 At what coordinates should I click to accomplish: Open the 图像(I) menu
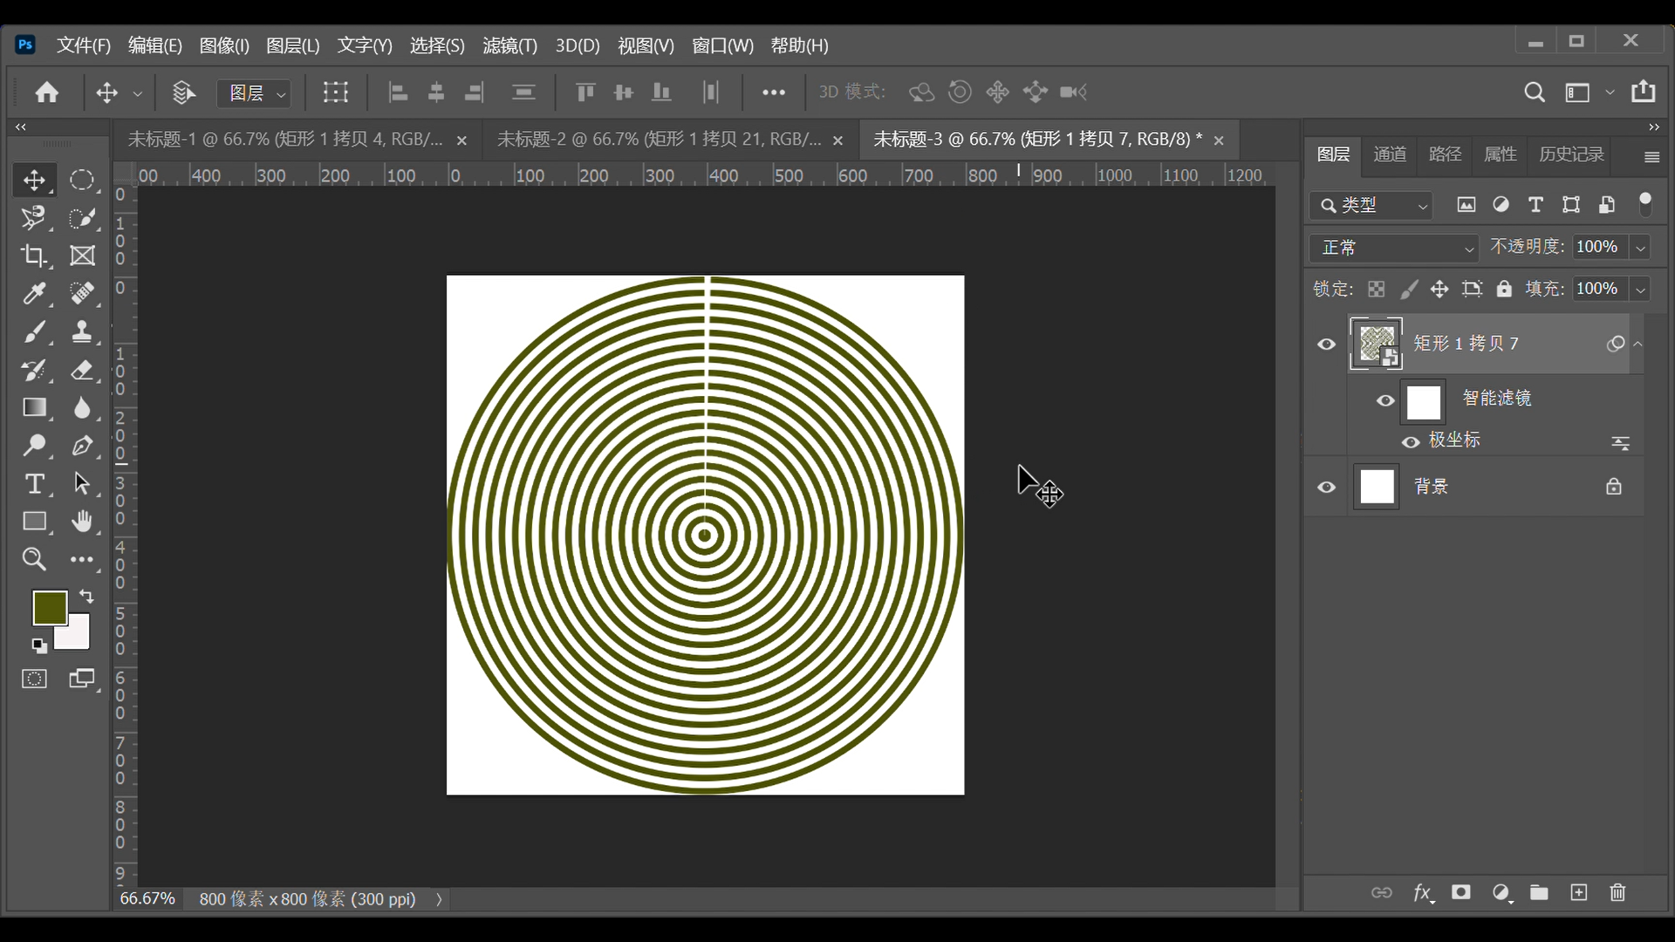click(224, 45)
